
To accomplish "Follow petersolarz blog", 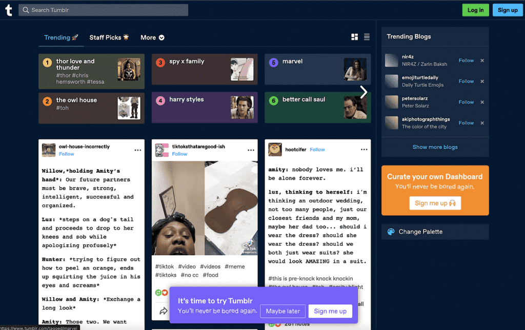I will (466, 102).
